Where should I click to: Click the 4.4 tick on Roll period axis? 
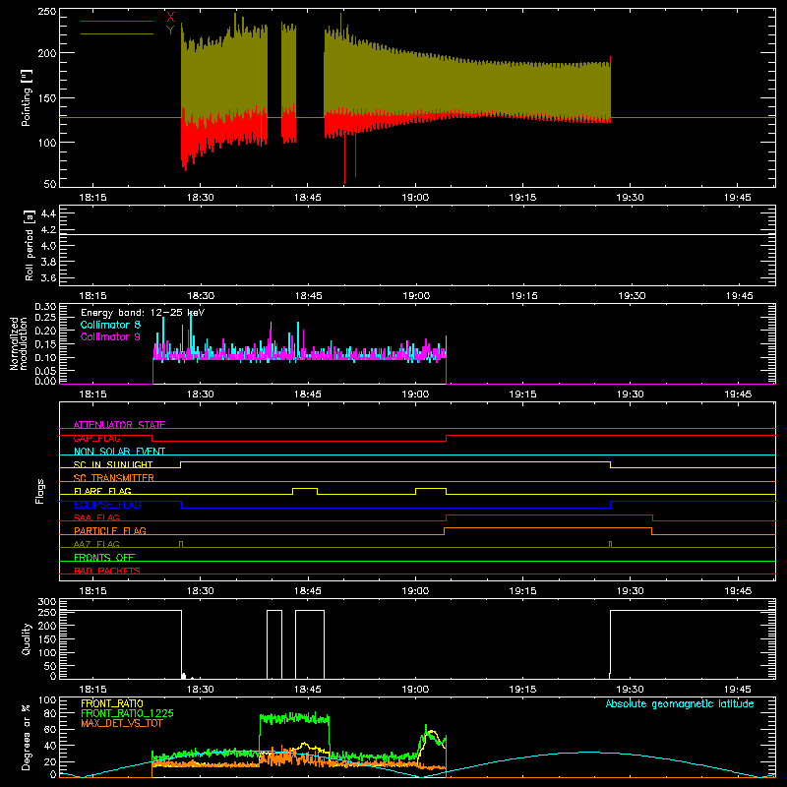48,213
